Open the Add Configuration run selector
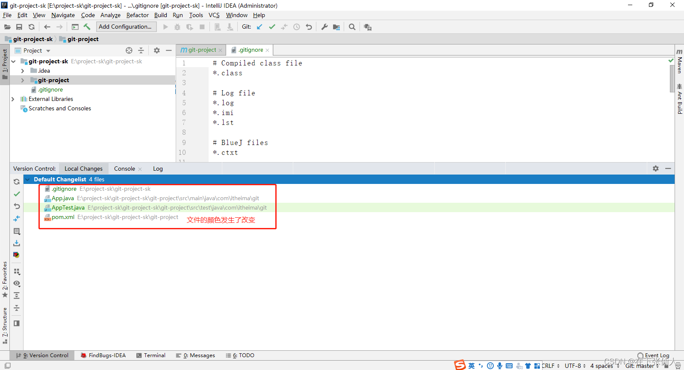This screenshot has width=684, height=370. (x=126, y=27)
